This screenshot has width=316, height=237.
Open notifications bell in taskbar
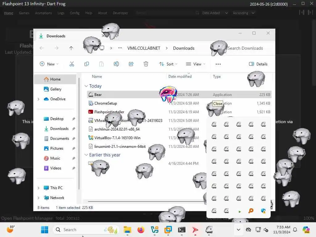pyautogui.click(x=295, y=230)
